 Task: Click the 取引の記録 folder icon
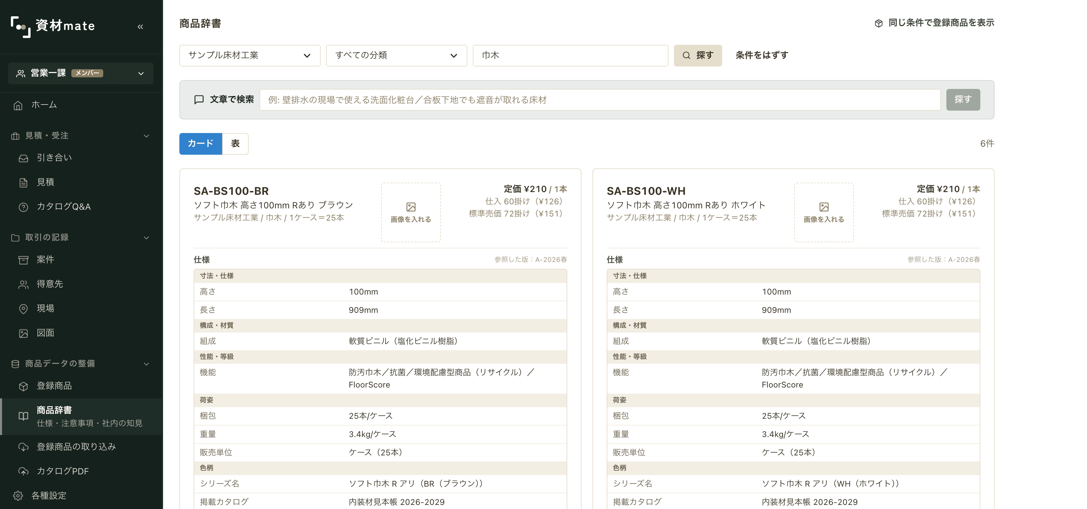pyautogui.click(x=15, y=238)
